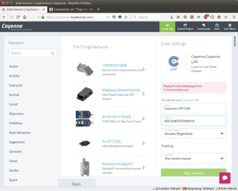Edit the device Name field
The image size is (238, 191).
194,108
